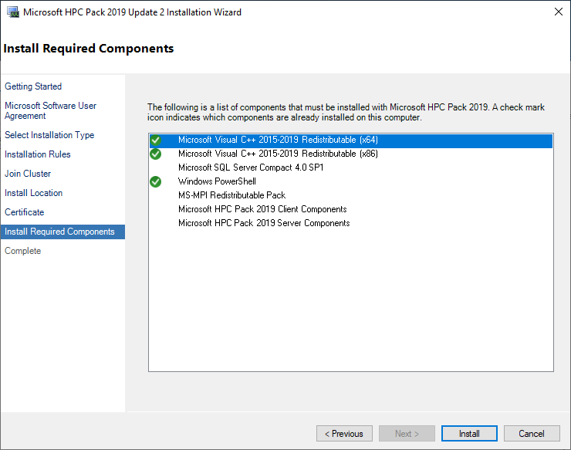Select the Install Required Components step
571x450 pixels.
point(63,232)
